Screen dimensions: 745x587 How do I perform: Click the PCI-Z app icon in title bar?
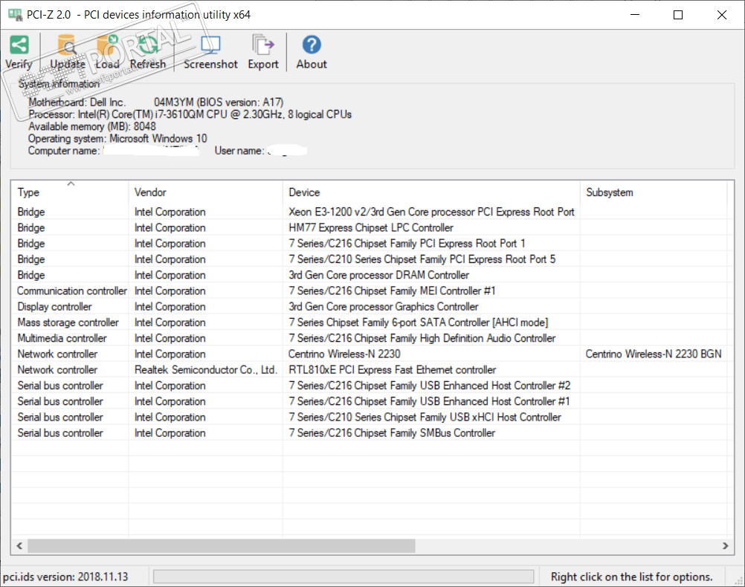pos(15,15)
